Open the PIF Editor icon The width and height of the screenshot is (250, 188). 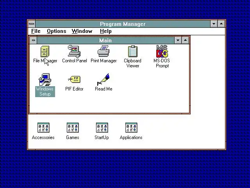[x=74, y=79]
